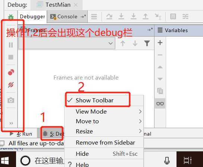Click the Step Over icon
Image resolution: width=203 pixels, height=167 pixels.
(109, 16)
